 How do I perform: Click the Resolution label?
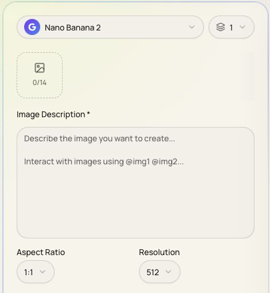[x=159, y=252]
